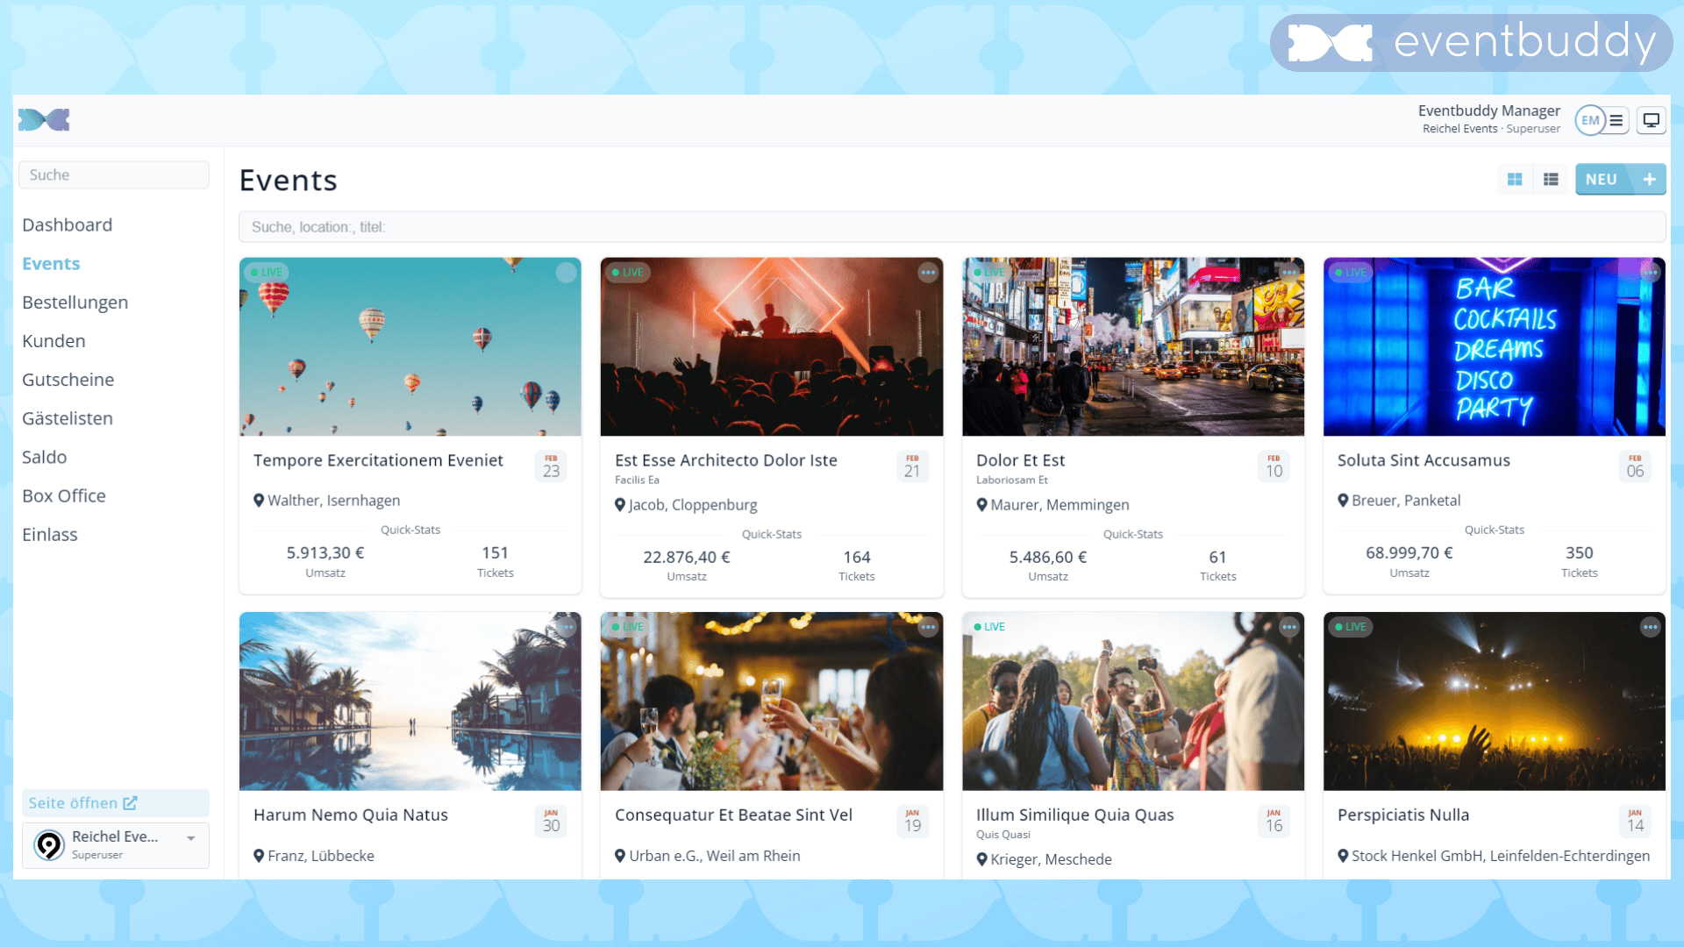Focus the events search by location or title
This screenshot has height=947, width=1684.
click(952, 226)
